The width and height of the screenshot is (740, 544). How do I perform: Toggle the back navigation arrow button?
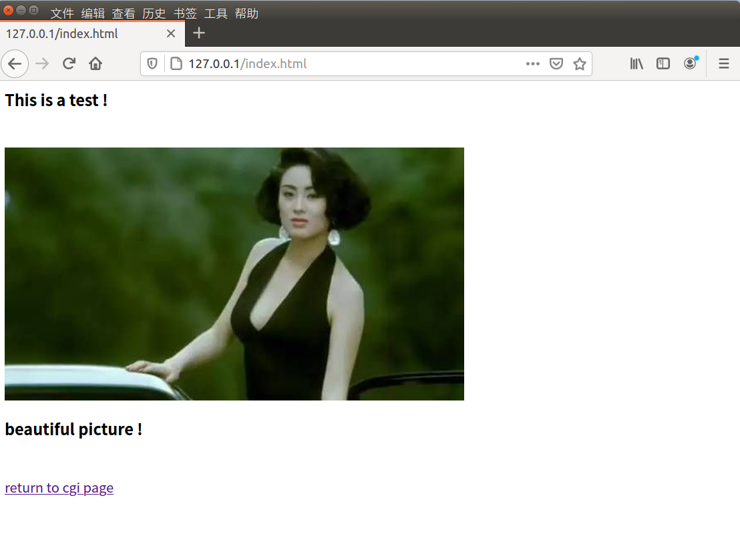[15, 63]
